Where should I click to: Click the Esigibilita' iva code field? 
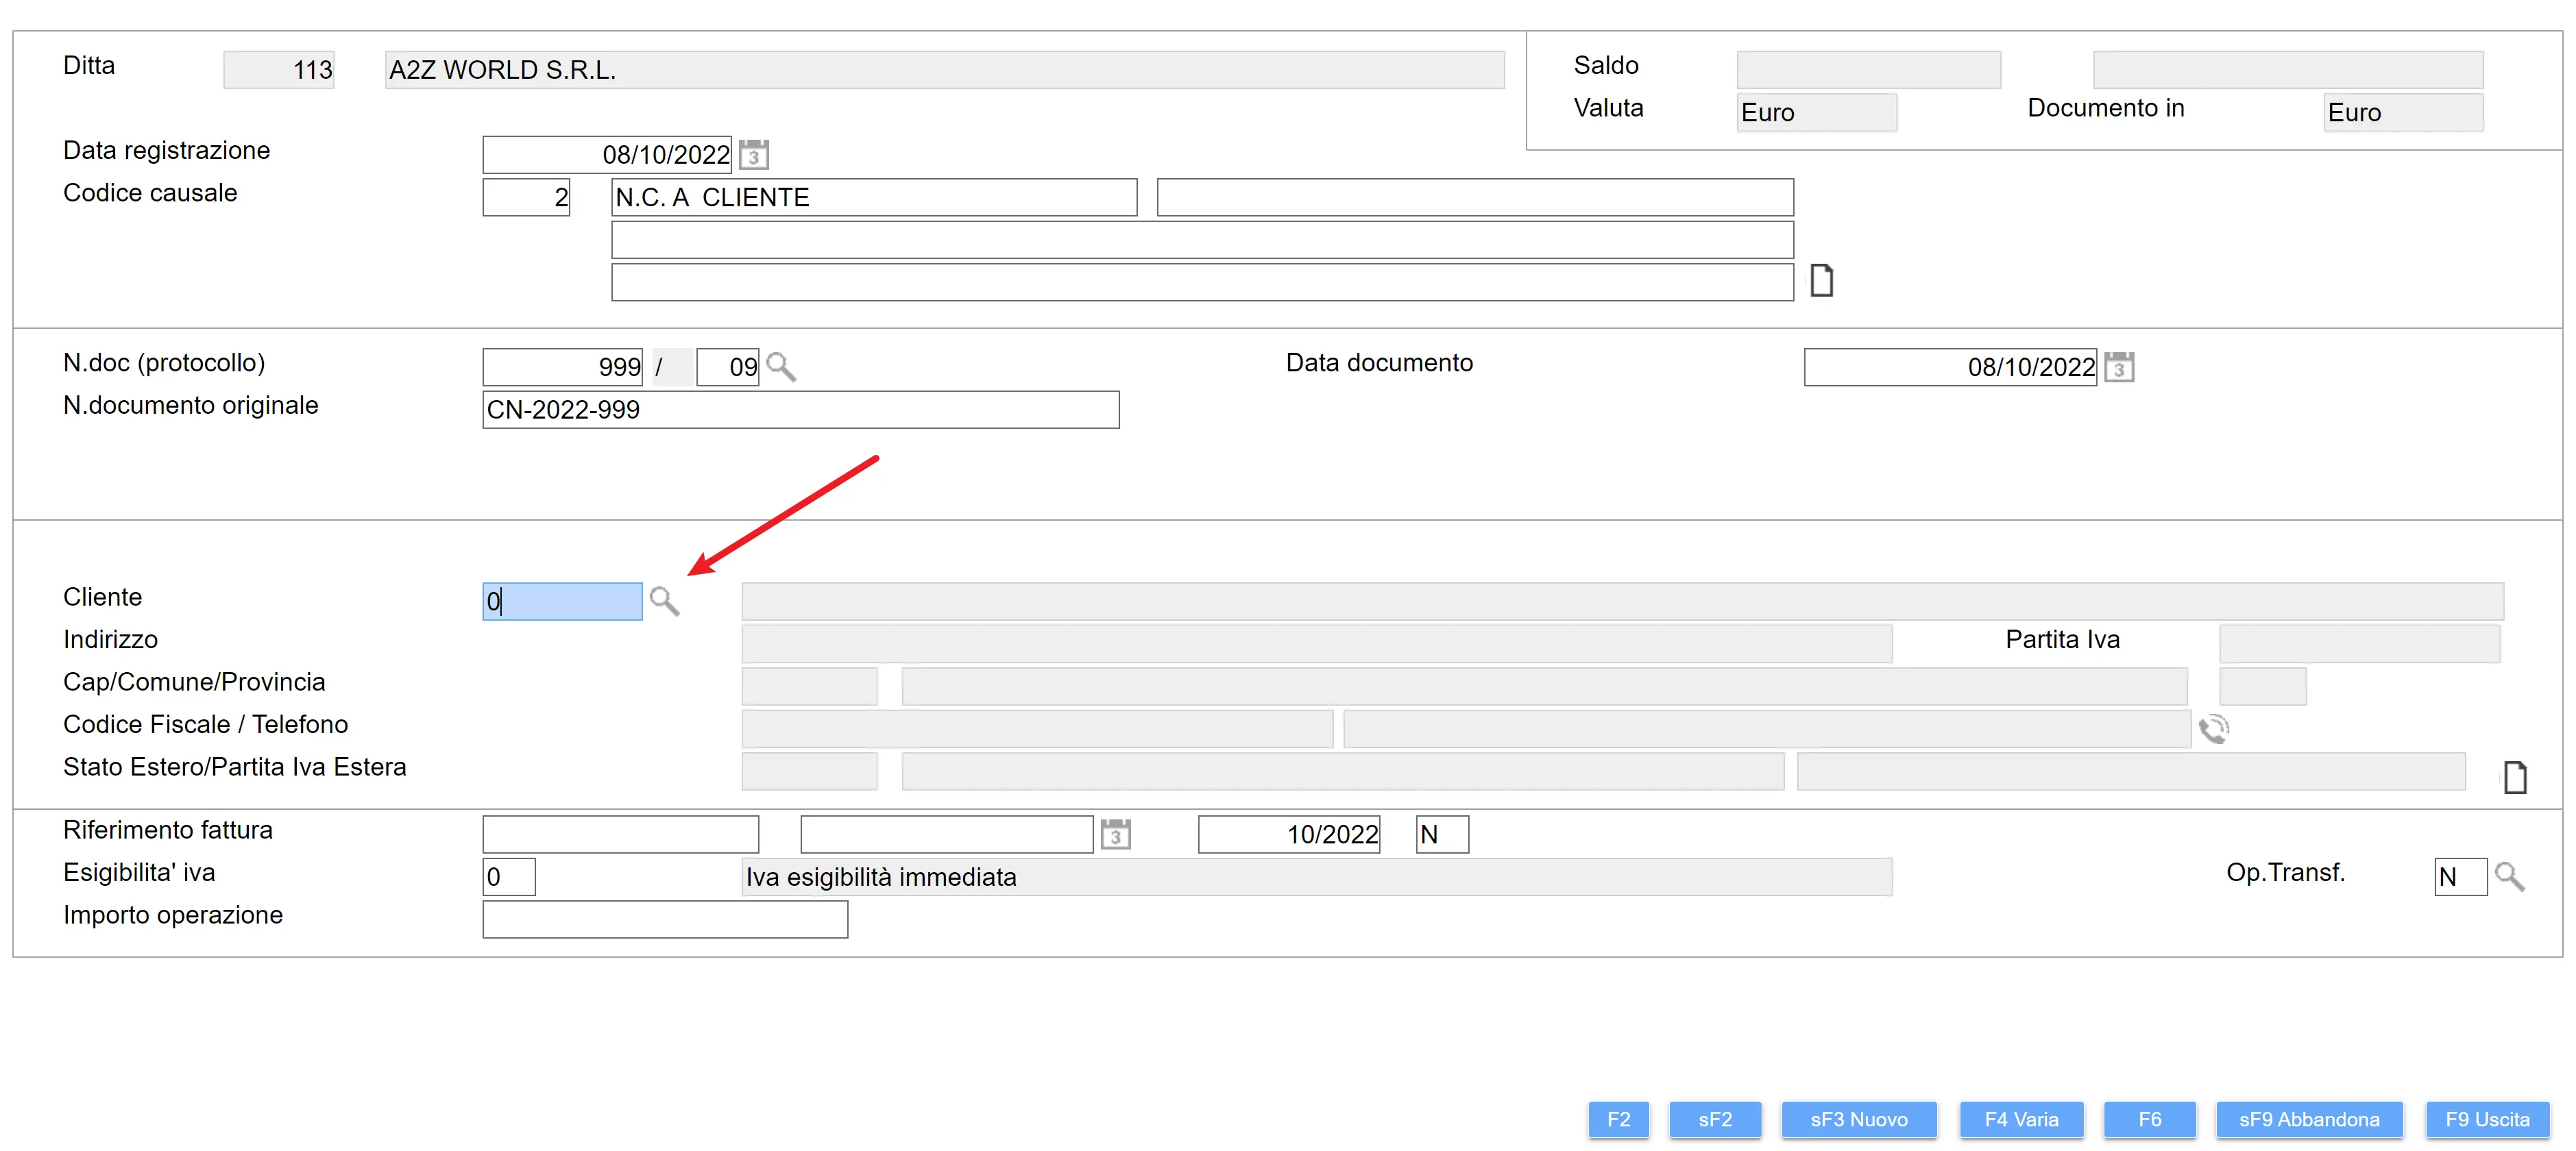tap(509, 877)
